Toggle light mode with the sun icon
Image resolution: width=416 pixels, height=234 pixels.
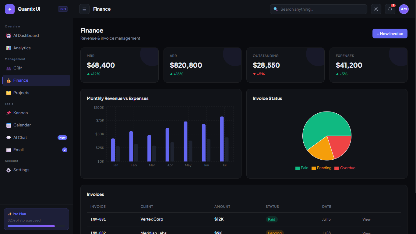(376, 9)
